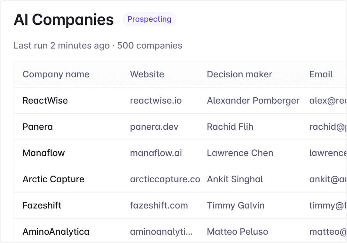
Task: Select the AminoAnalytica company name cell
Action: [x=56, y=232]
